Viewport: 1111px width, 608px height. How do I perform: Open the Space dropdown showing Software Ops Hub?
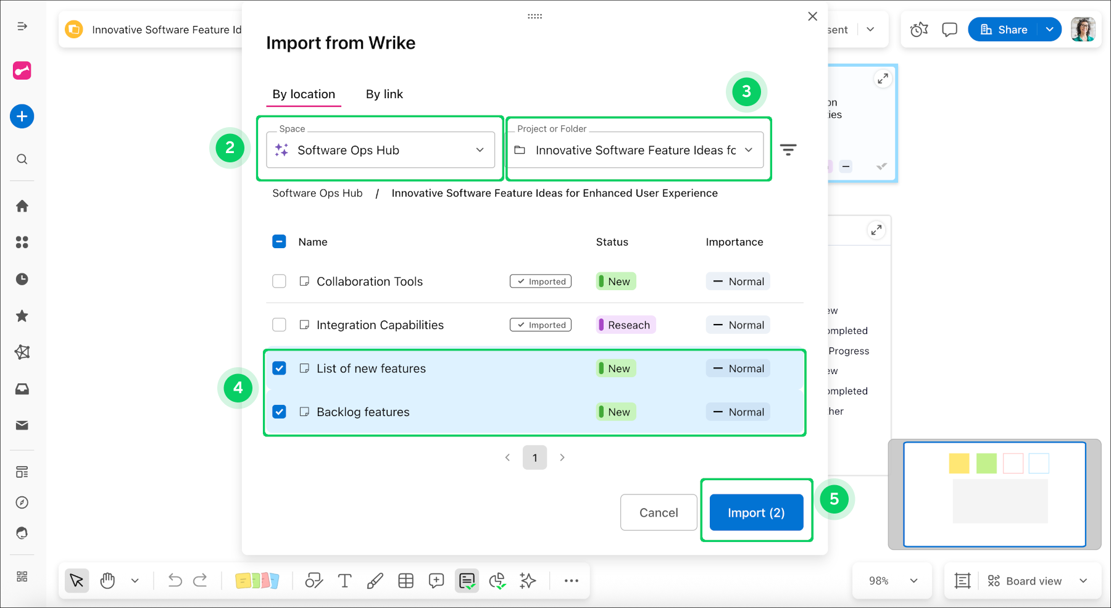click(x=380, y=149)
